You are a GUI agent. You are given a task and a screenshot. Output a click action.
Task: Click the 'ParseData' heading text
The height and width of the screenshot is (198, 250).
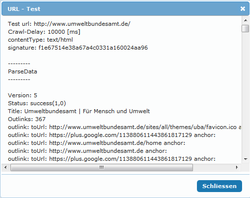[x=22, y=71]
